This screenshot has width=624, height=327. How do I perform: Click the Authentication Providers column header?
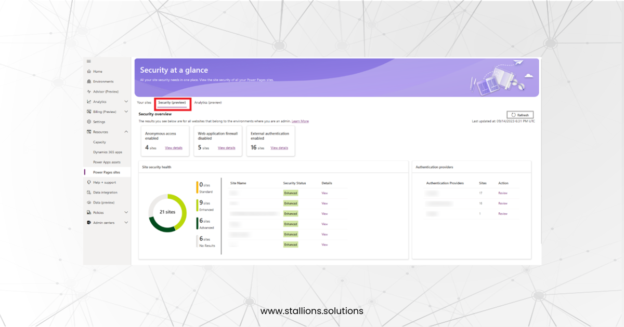tap(445, 183)
